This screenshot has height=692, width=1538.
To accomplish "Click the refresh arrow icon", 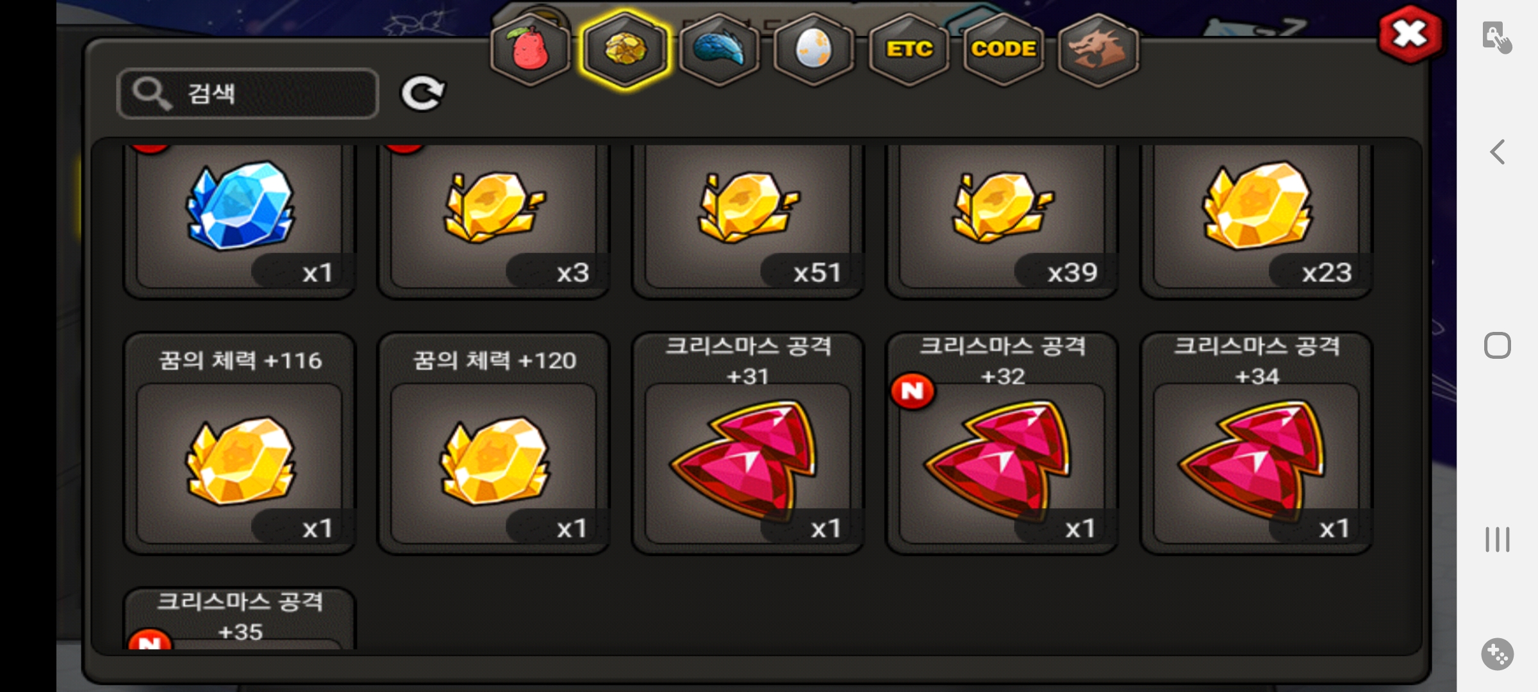I will point(423,94).
